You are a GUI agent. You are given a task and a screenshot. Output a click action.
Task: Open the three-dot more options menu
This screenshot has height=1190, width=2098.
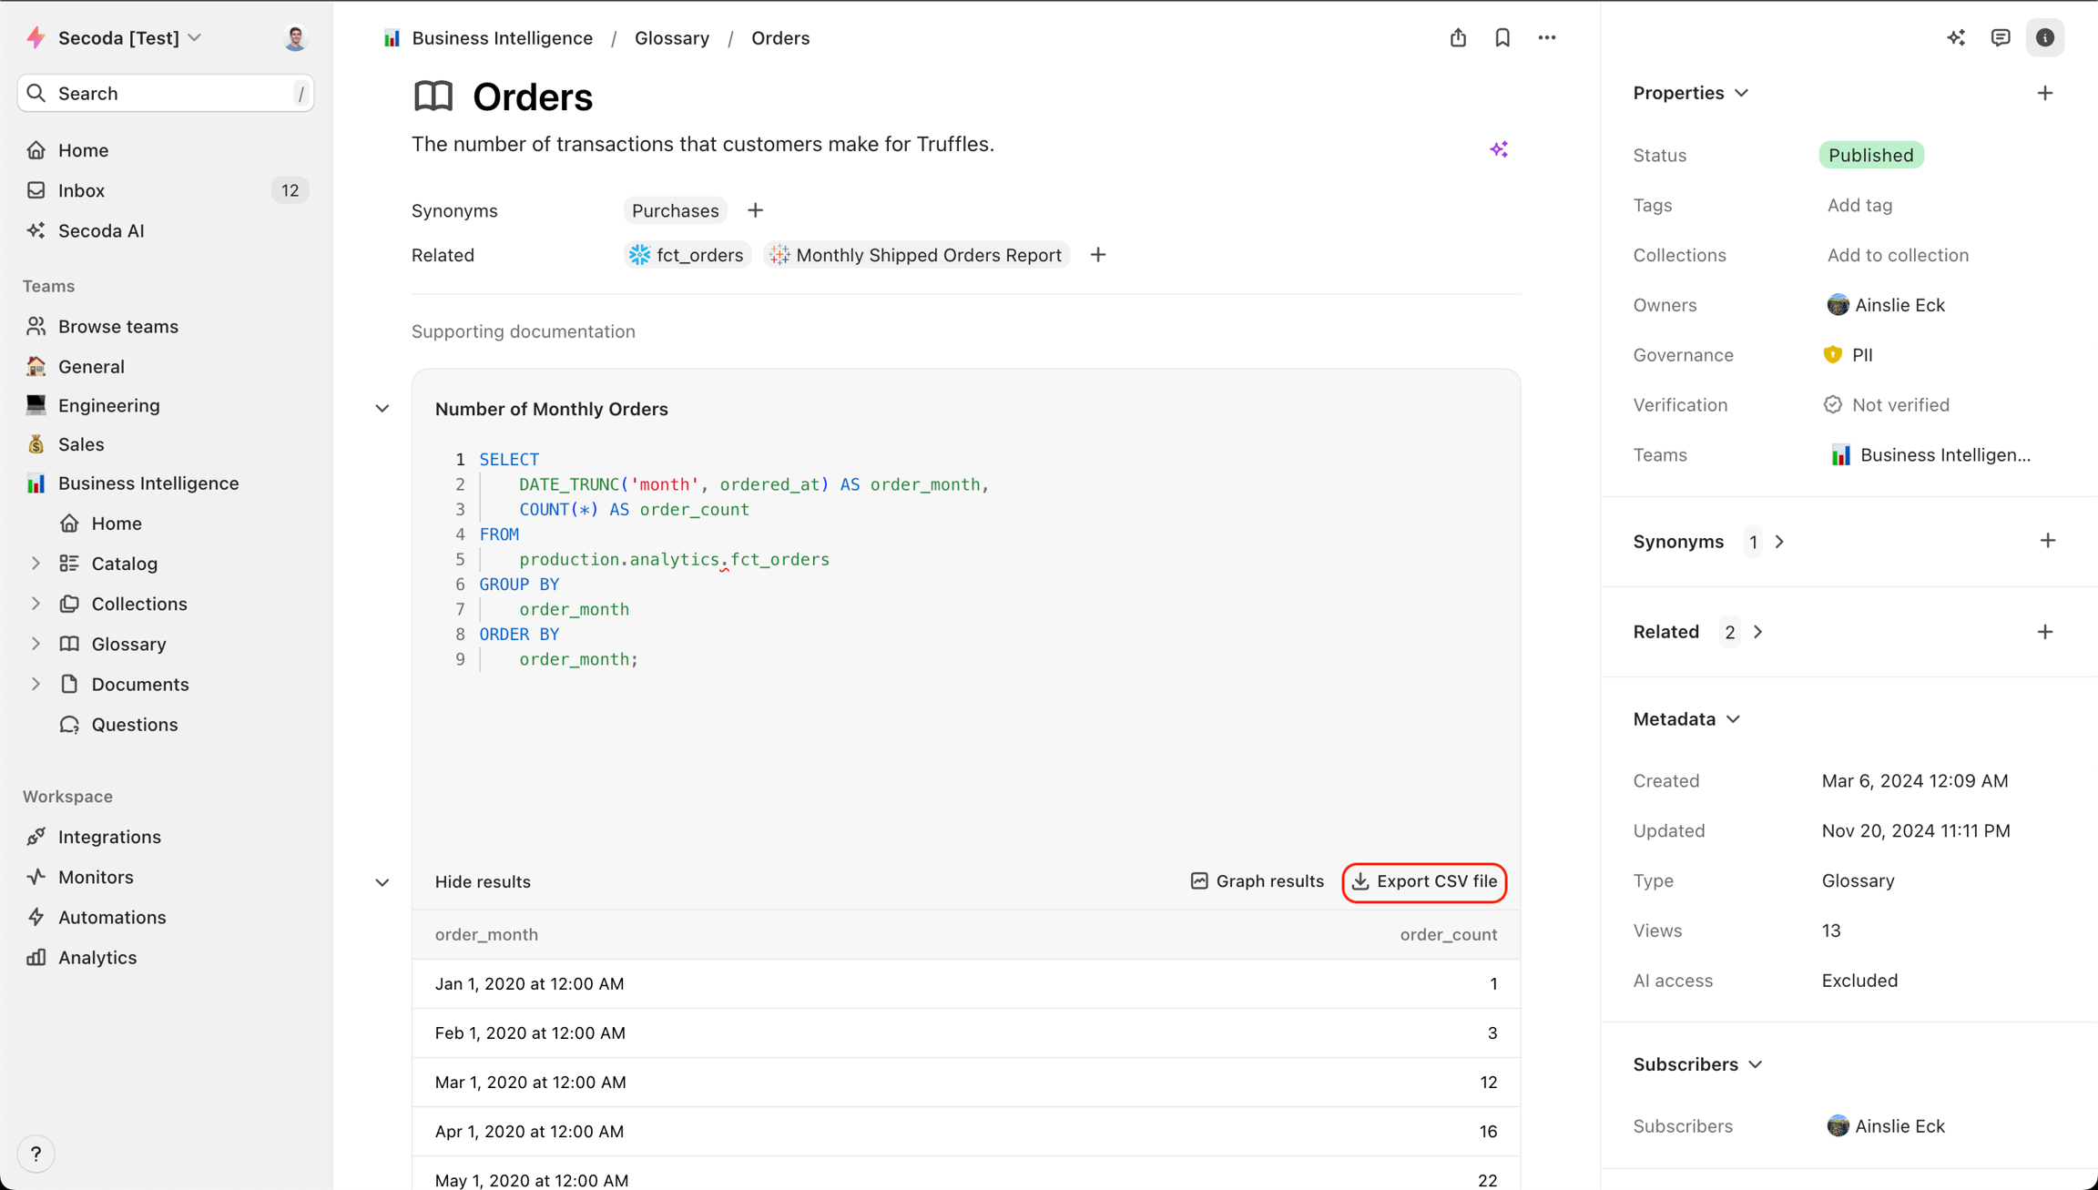[x=1547, y=37]
